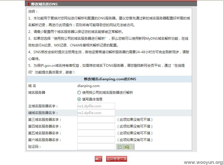This screenshot has width=223, height=165.
Task: Click the 主域名服务器名字： label
Action: [x=43, y=106]
